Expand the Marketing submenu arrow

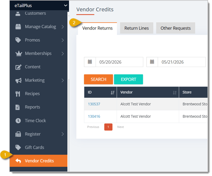coord(63,80)
